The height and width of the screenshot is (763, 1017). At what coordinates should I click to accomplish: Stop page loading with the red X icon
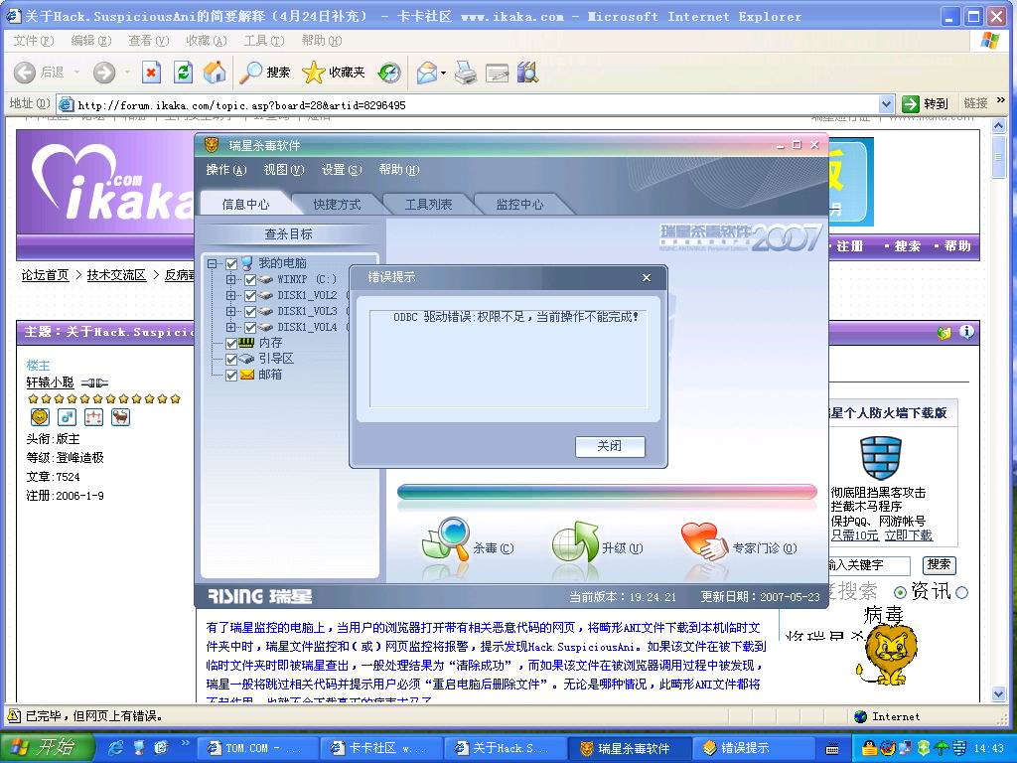151,72
